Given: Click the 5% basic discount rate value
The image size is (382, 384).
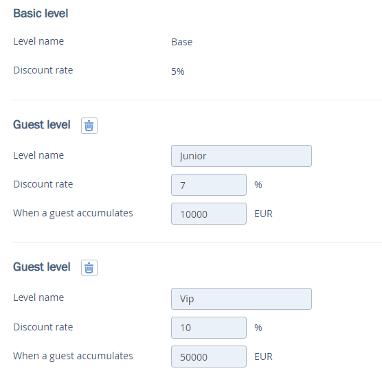Looking at the screenshot, I should 178,71.
